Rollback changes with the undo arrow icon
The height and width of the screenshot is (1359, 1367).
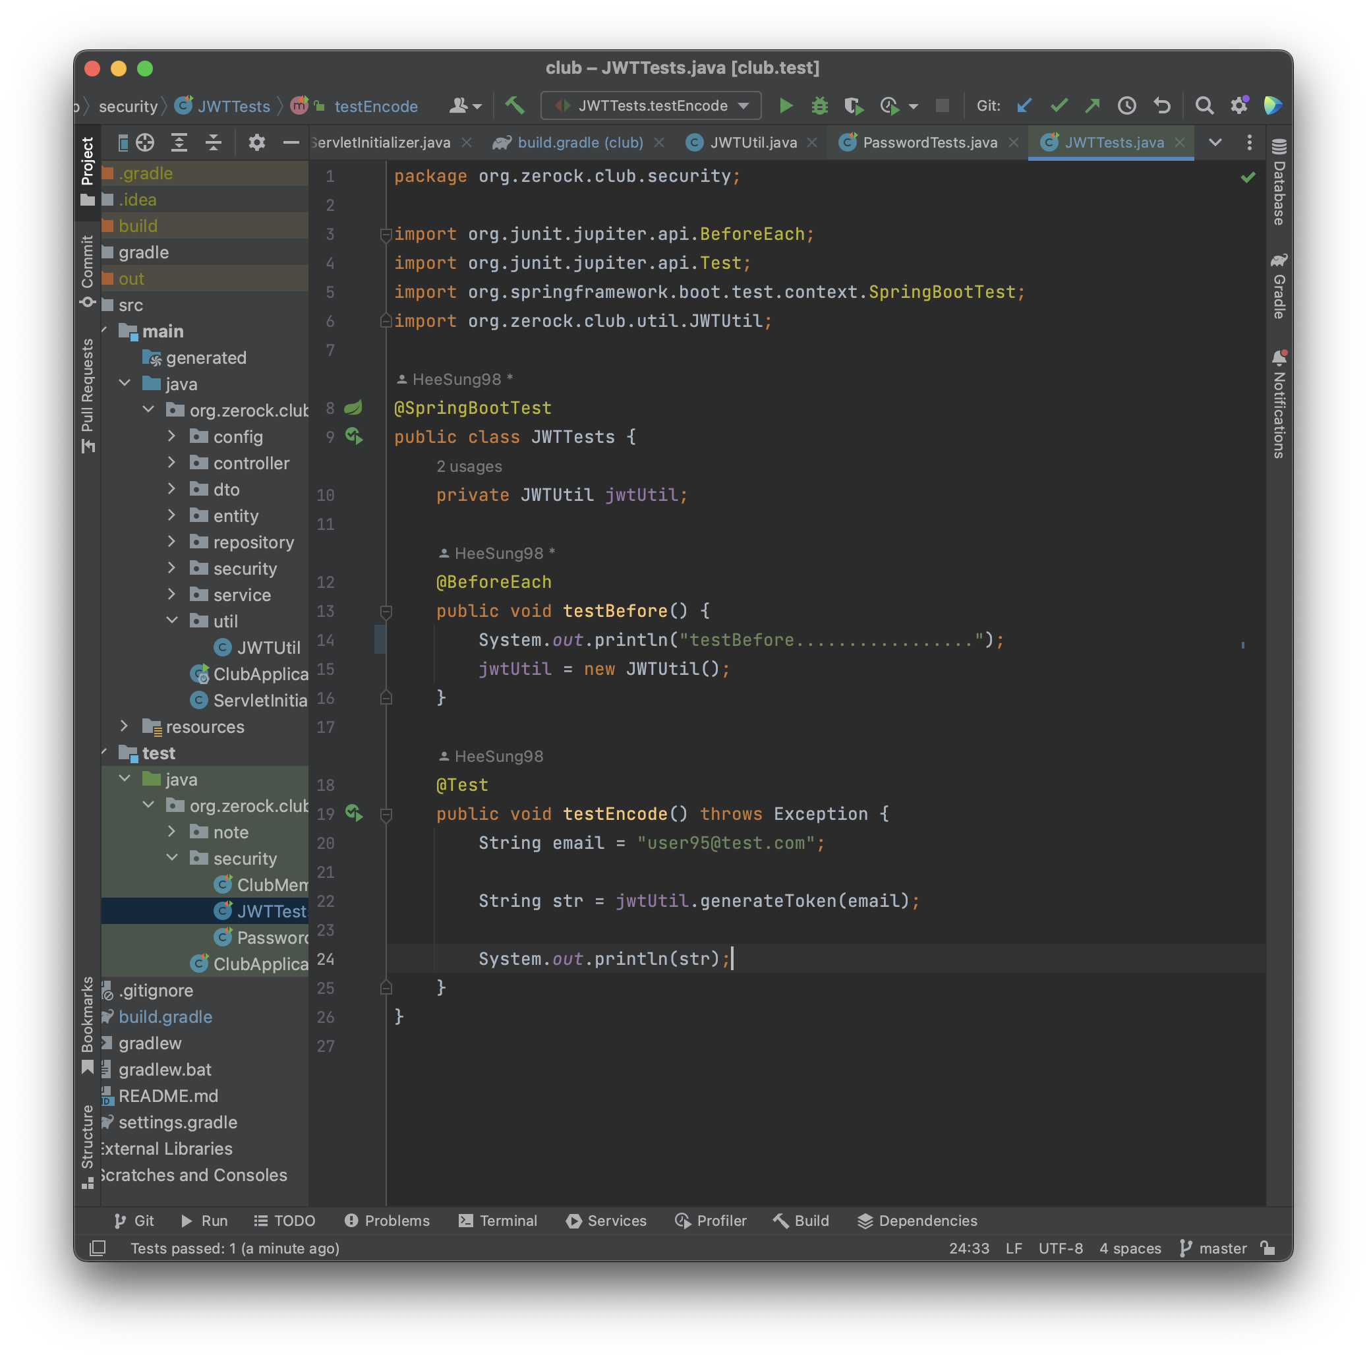coord(1162,106)
